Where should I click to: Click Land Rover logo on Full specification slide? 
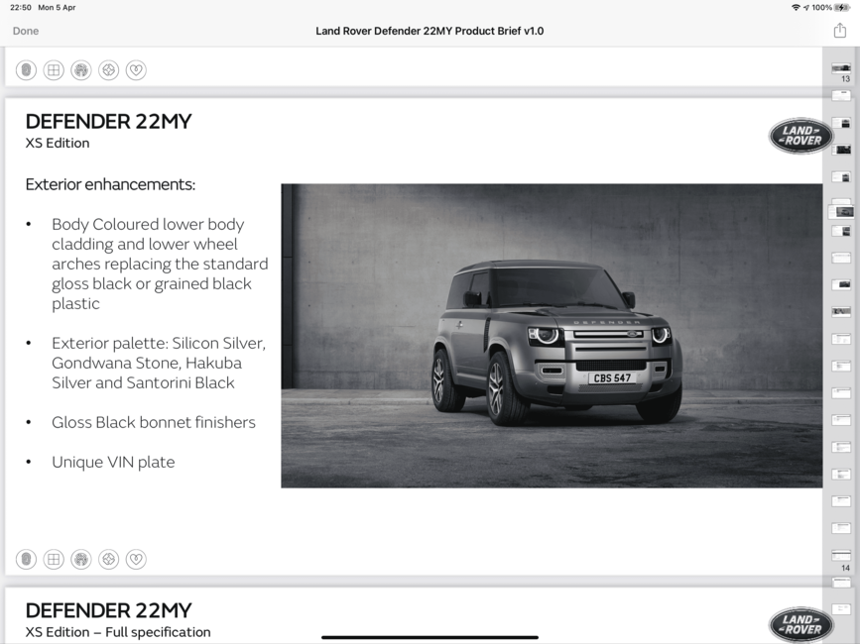pyautogui.click(x=801, y=625)
